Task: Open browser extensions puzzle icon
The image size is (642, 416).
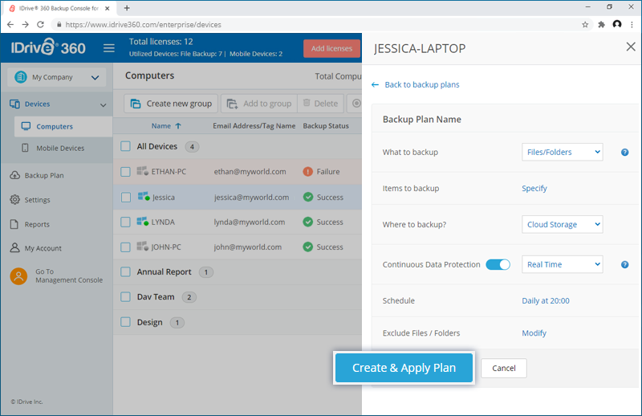Action: 601,25
